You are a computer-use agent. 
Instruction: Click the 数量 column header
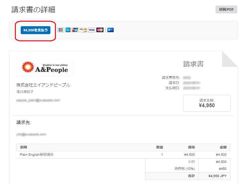click(x=160, y=147)
